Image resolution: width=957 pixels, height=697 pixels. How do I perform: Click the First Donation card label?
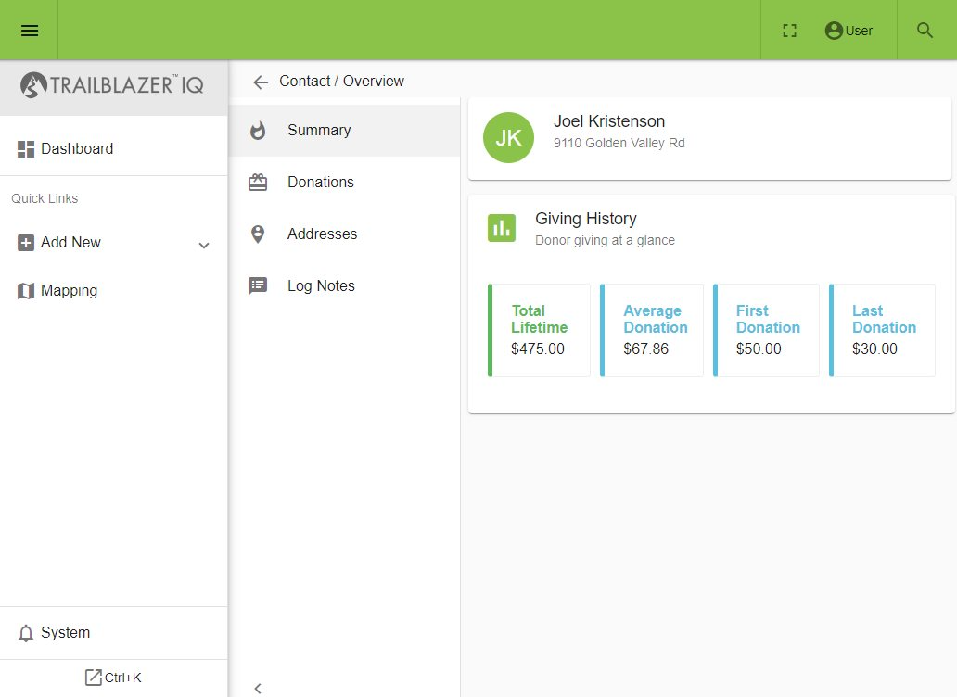[768, 319]
